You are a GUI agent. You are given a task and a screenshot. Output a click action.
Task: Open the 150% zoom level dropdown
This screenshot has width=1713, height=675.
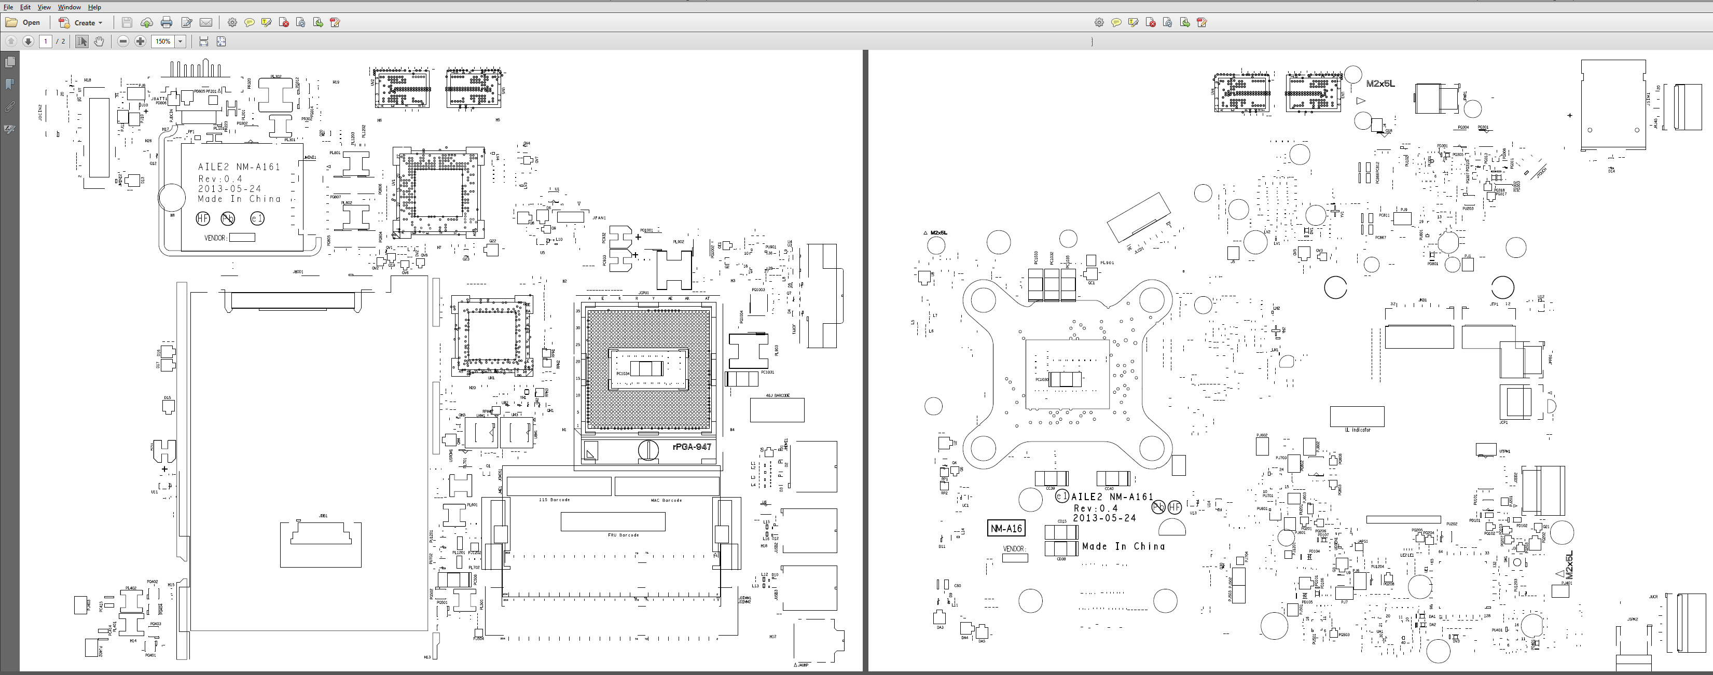pos(179,41)
